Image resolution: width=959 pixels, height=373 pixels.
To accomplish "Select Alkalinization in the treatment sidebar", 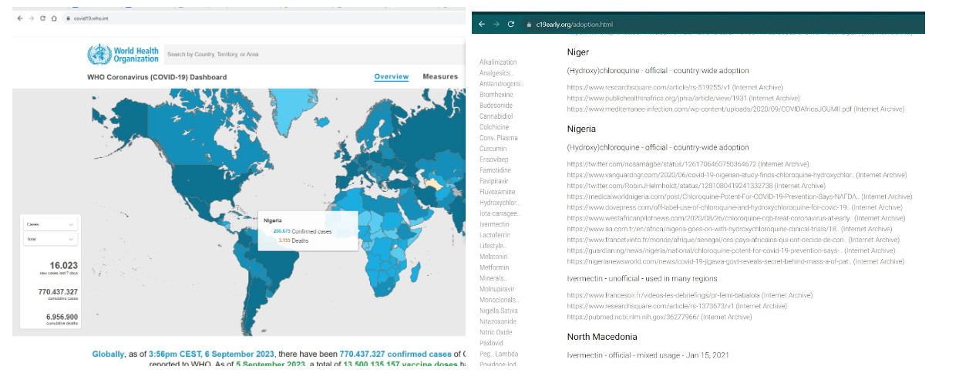I will click(x=498, y=62).
